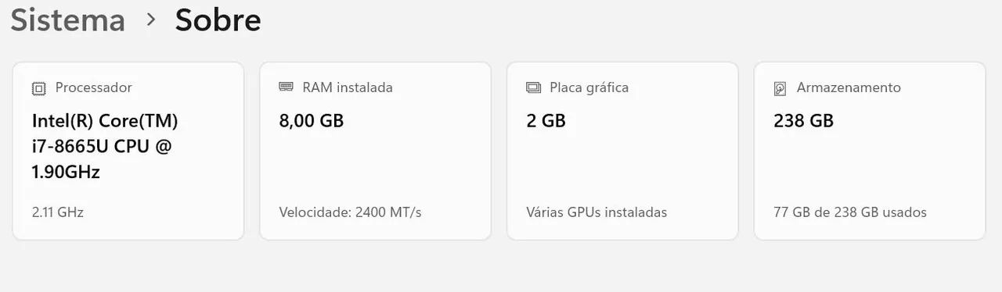Open the Armazenamento card

click(870, 151)
